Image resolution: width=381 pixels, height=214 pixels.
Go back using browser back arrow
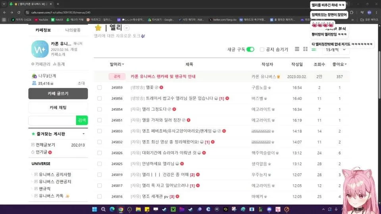click(x=5, y=12)
